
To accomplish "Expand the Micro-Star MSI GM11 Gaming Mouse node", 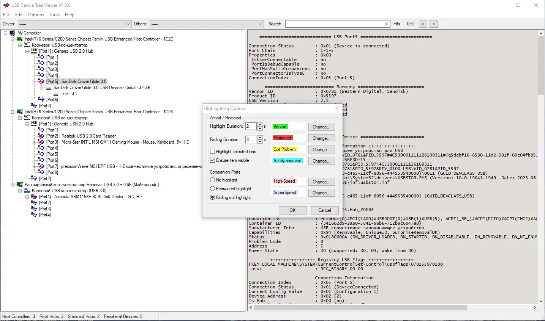I will click(34, 142).
